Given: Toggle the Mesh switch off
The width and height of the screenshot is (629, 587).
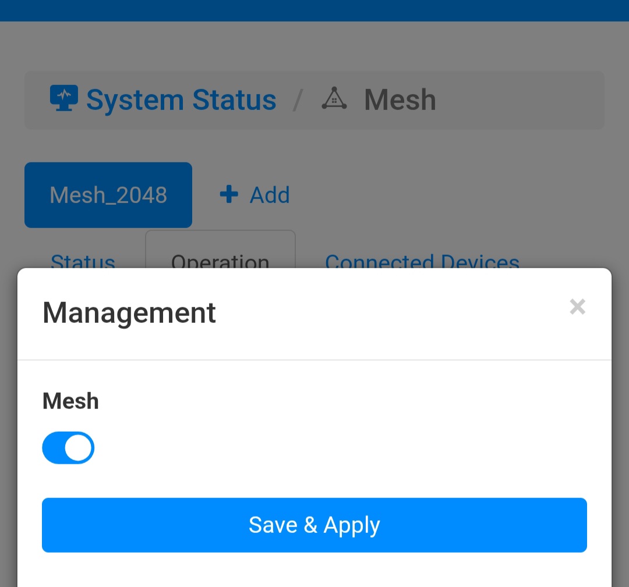Looking at the screenshot, I should pyautogui.click(x=68, y=448).
